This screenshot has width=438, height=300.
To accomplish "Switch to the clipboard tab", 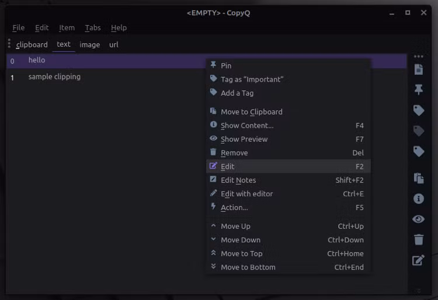I will [32, 44].
